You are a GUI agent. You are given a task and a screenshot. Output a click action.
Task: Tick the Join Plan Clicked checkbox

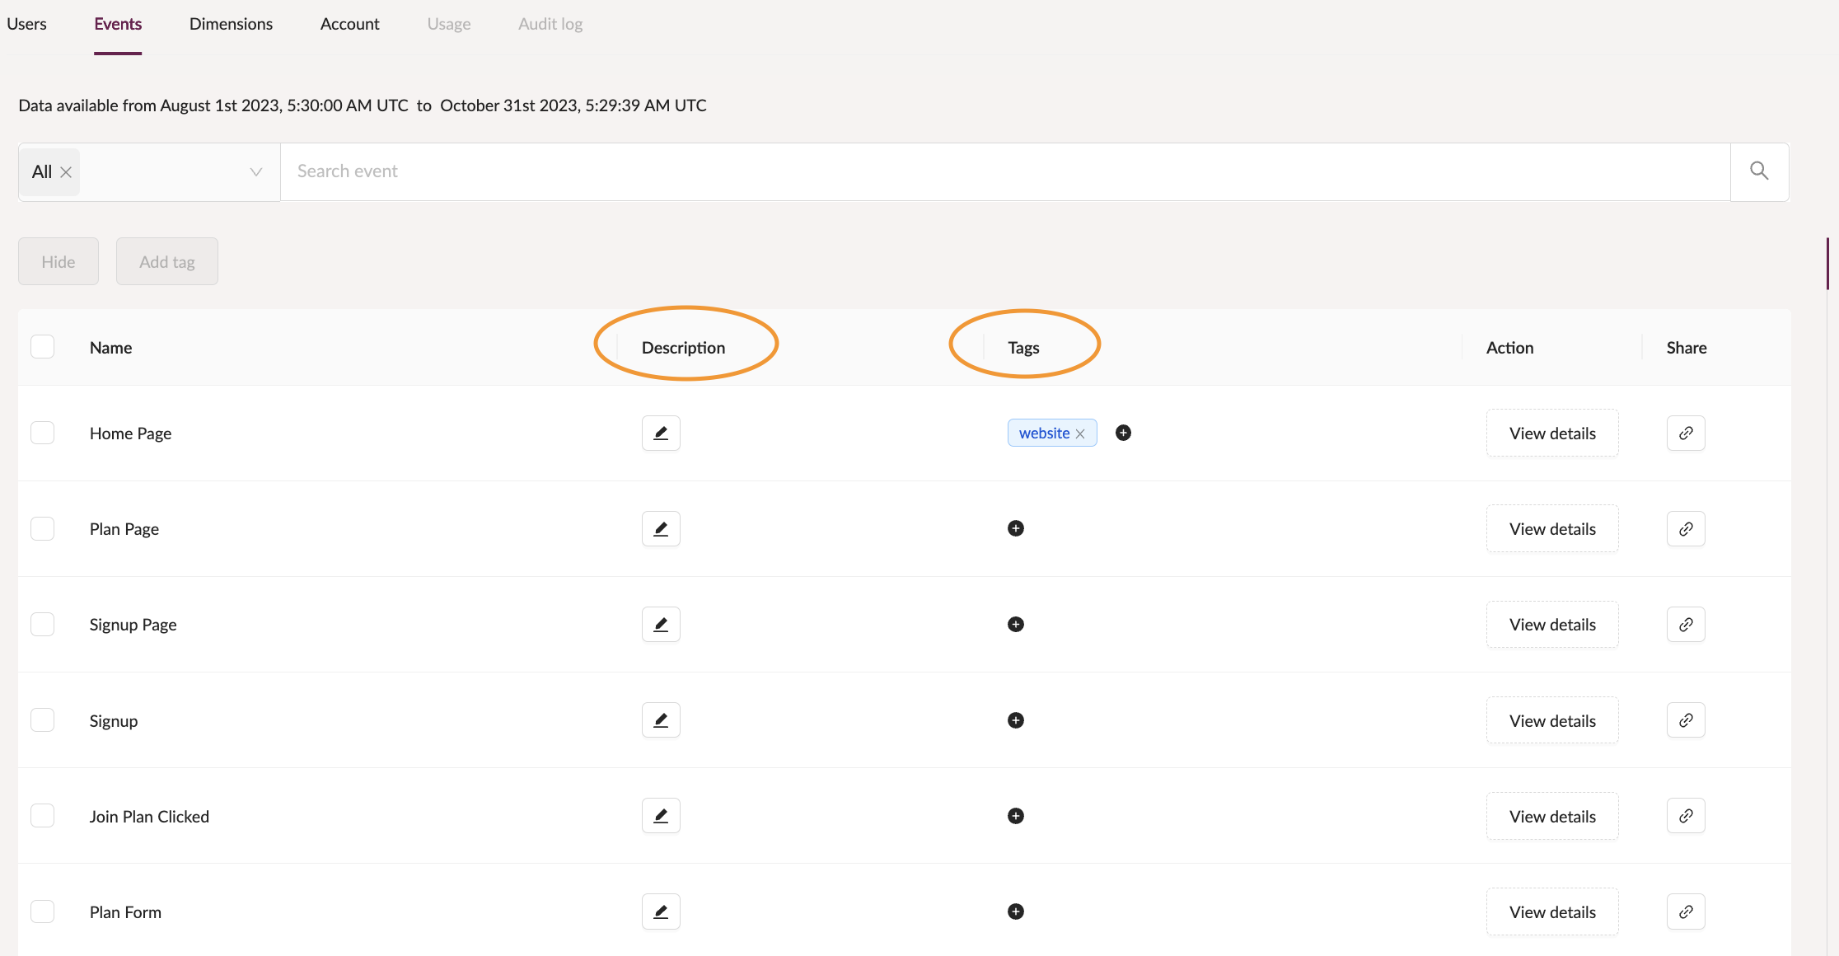tap(42, 816)
